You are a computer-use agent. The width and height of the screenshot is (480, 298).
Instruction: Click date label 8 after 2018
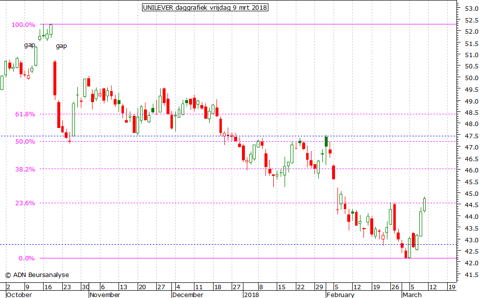point(261,287)
